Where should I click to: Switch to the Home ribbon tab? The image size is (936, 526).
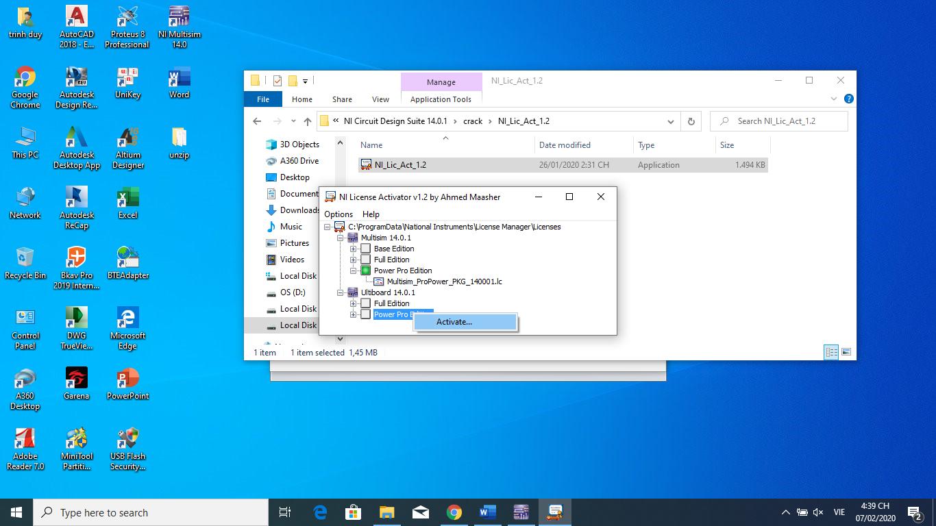[302, 99]
